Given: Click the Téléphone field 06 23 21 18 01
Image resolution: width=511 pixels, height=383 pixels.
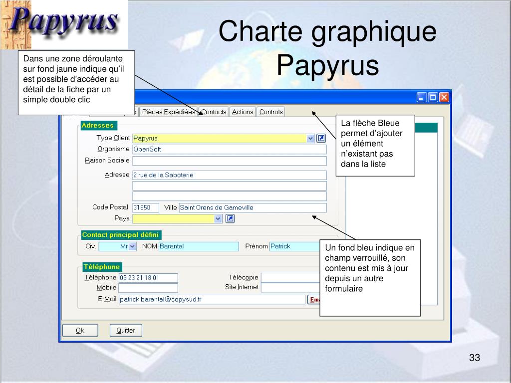Looking at the screenshot, I should 148,278.
